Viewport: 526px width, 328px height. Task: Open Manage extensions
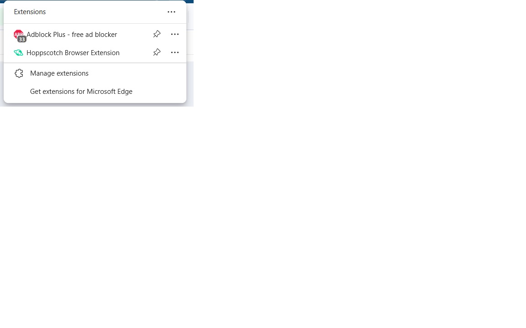[59, 73]
